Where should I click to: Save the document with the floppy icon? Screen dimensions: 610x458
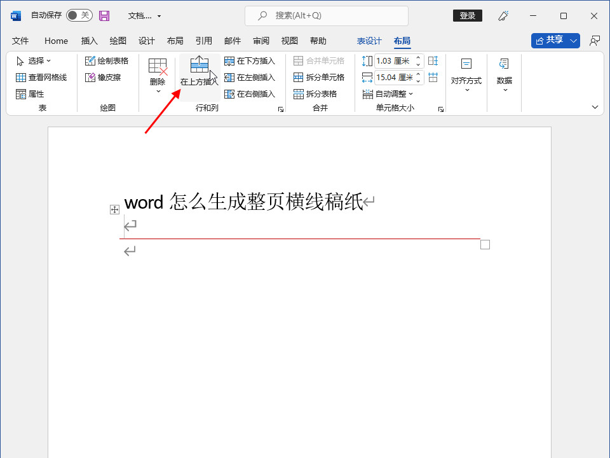click(x=104, y=15)
